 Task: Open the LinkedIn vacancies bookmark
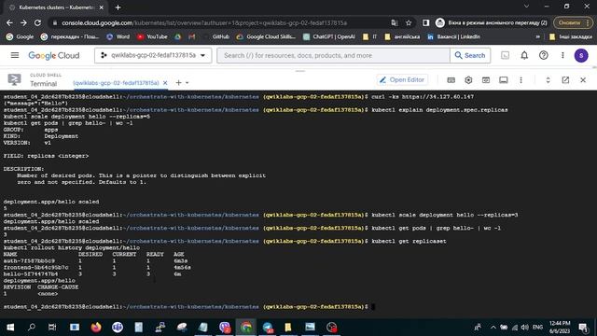tap(453, 36)
